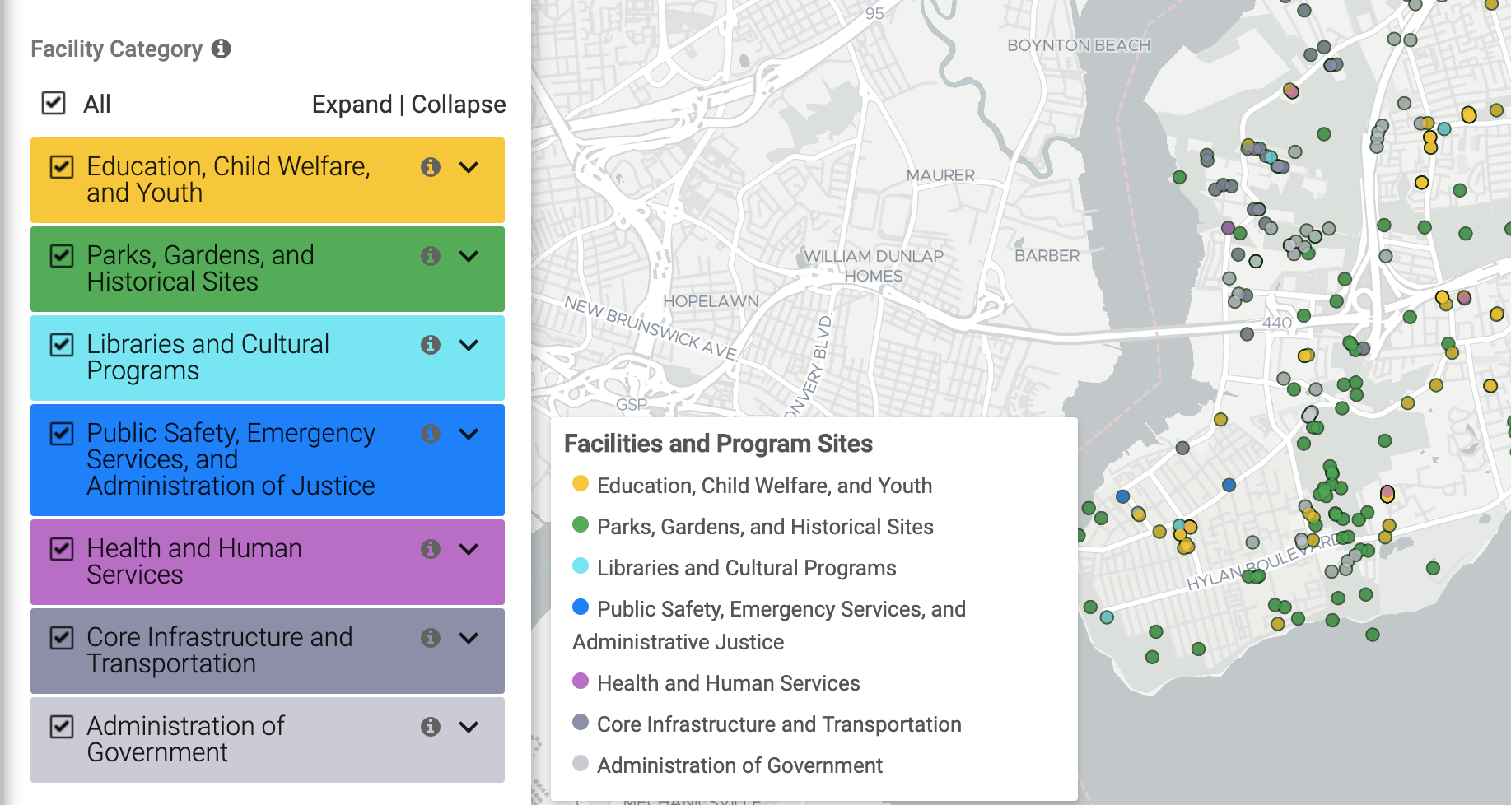The image size is (1511, 805).
Task: Expand Libraries and Cultural Programs subcategories
Action: 469,345
